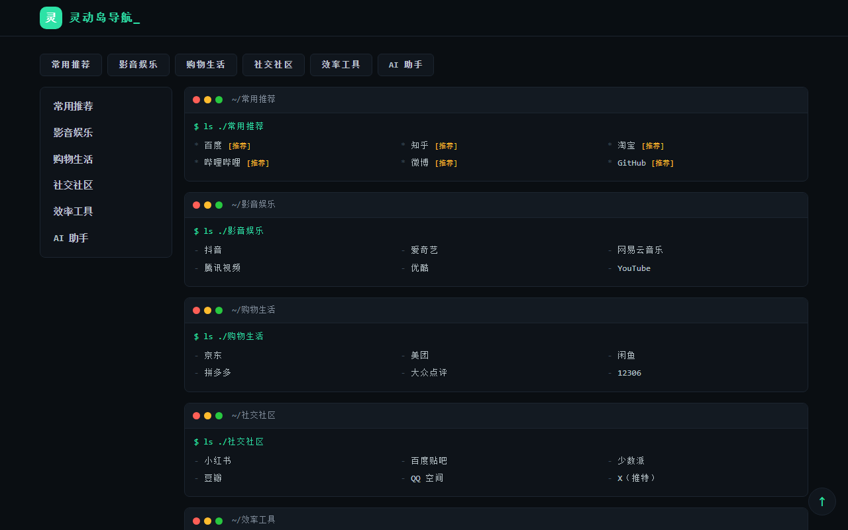Click the red dot in ~/社交社区 header
This screenshot has height=530, width=848.
pos(196,415)
